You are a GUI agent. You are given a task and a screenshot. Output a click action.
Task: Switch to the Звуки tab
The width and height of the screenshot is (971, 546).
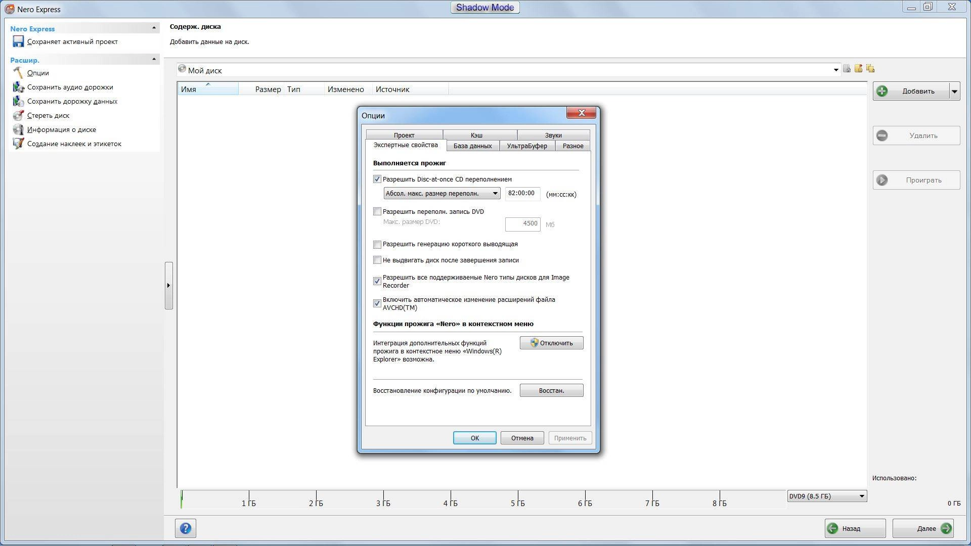point(553,135)
